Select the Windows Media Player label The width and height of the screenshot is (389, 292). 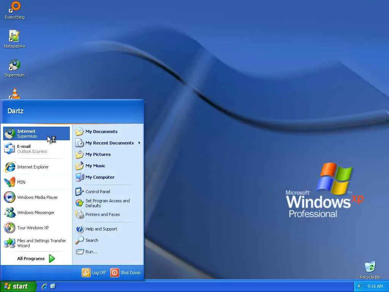point(38,197)
